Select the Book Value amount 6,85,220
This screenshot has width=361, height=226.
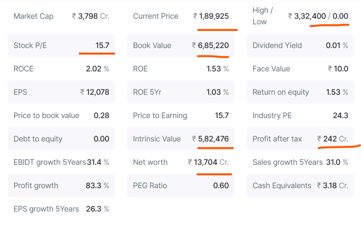pos(210,45)
